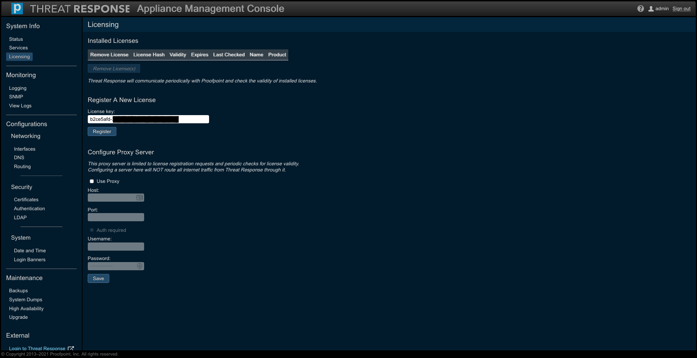Image resolution: width=697 pixels, height=358 pixels.
Task: Click the admin username label
Action: pos(662,9)
